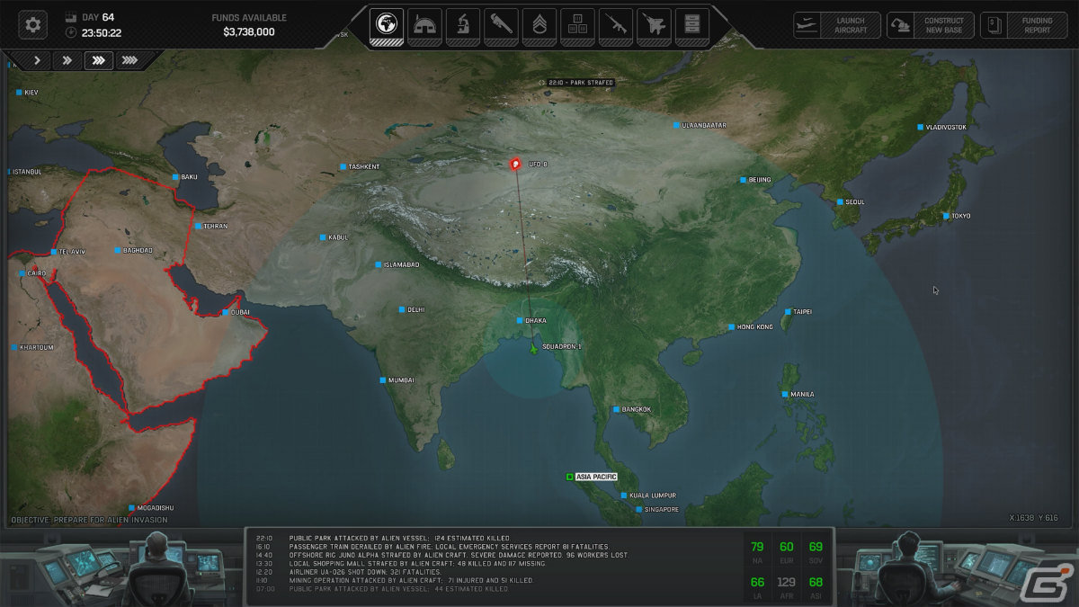Select the green Squadron 1 aircraft

click(x=533, y=348)
